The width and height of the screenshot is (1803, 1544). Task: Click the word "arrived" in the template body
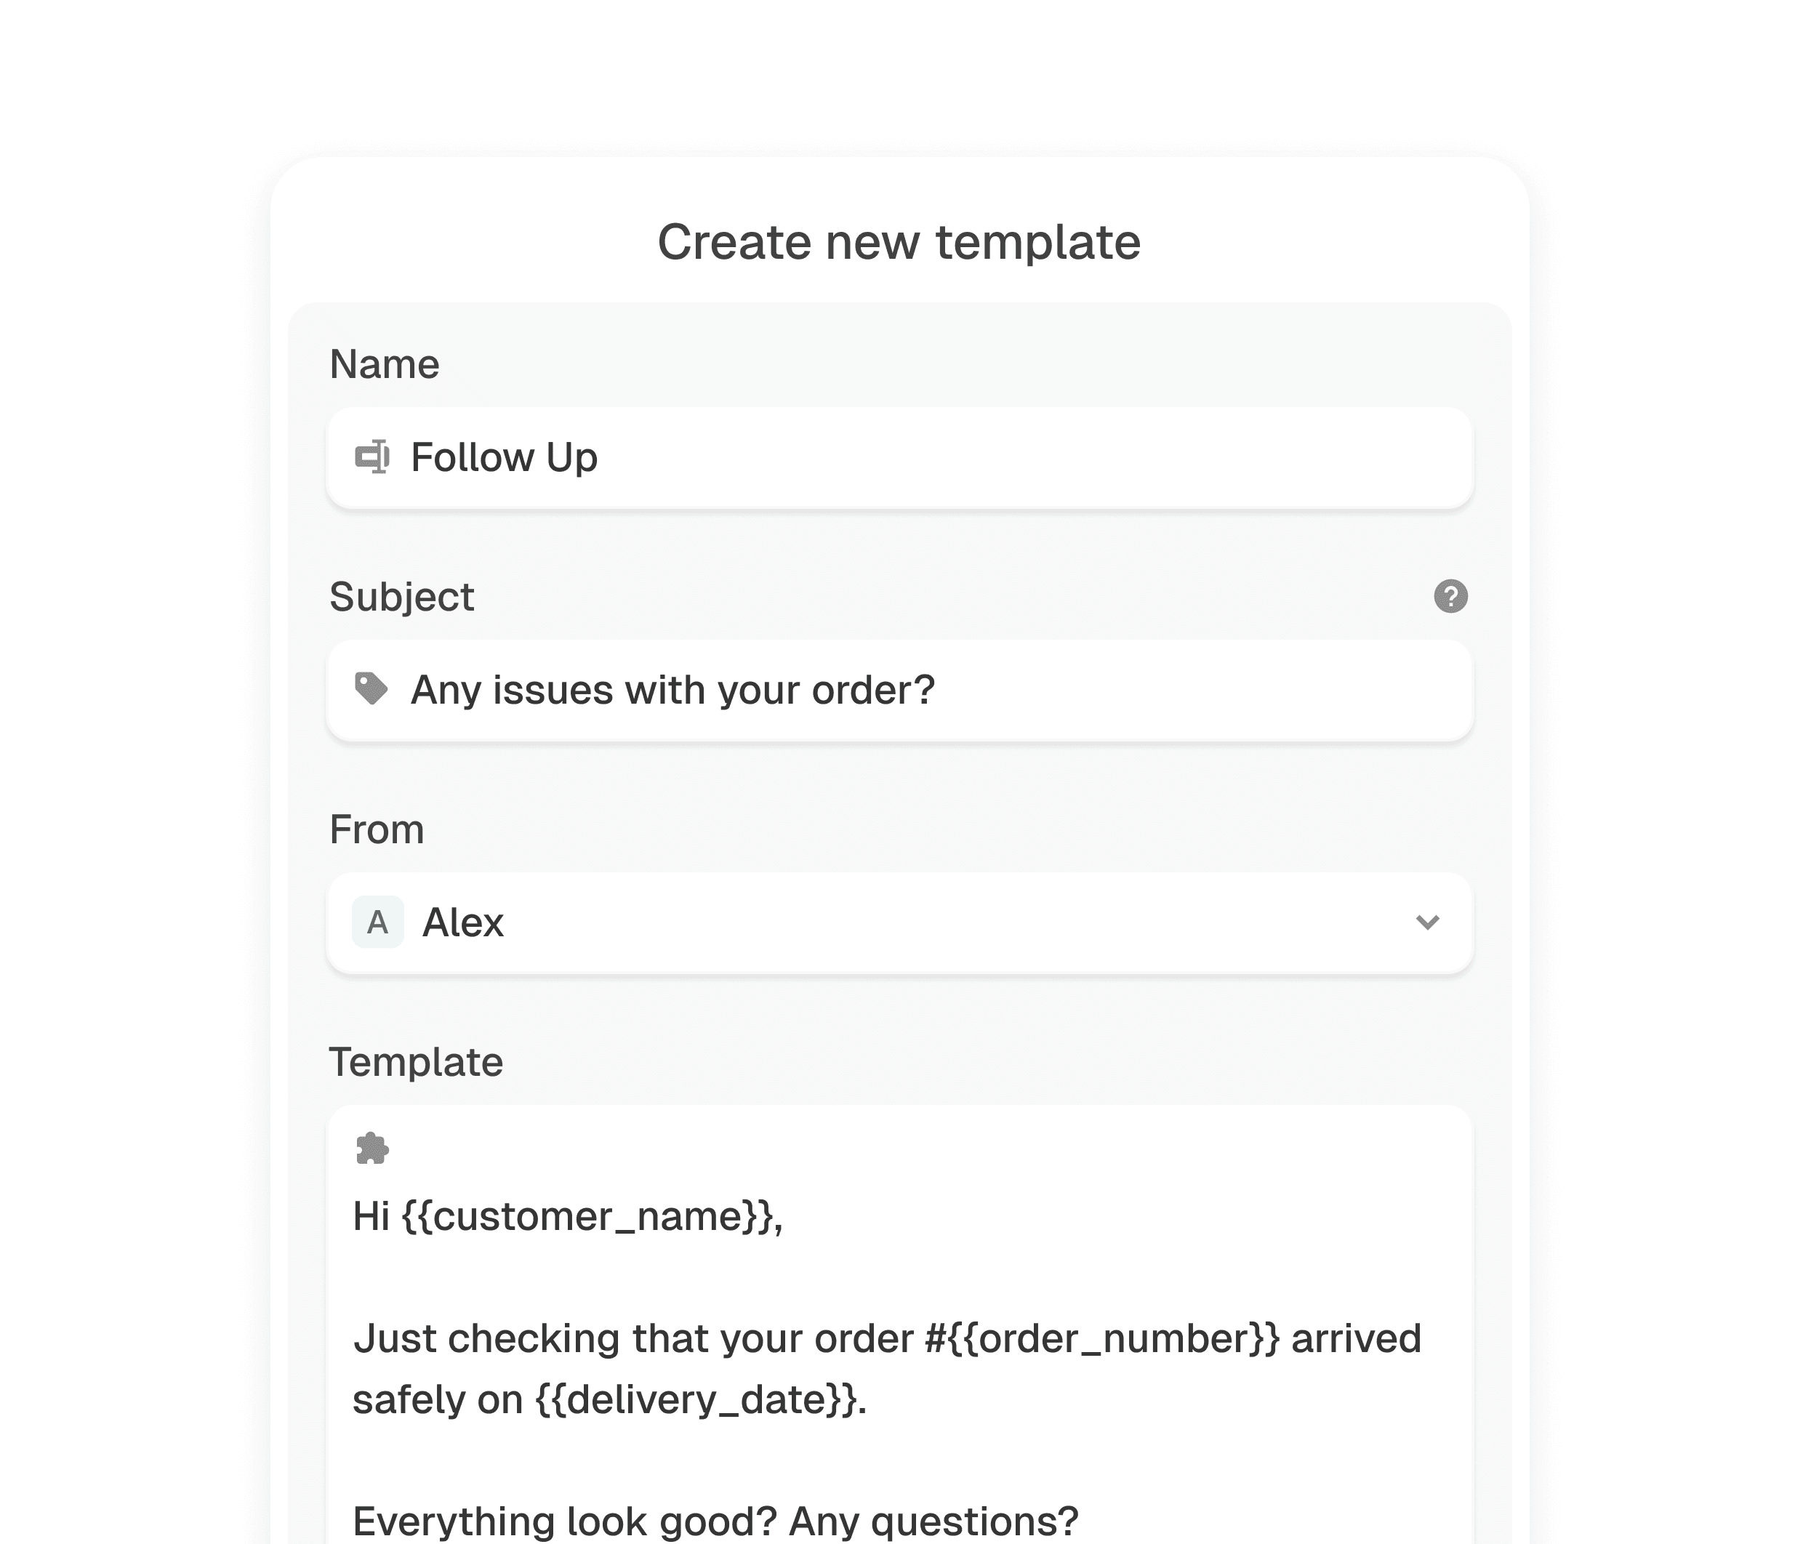pyautogui.click(x=1356, y=1339)
